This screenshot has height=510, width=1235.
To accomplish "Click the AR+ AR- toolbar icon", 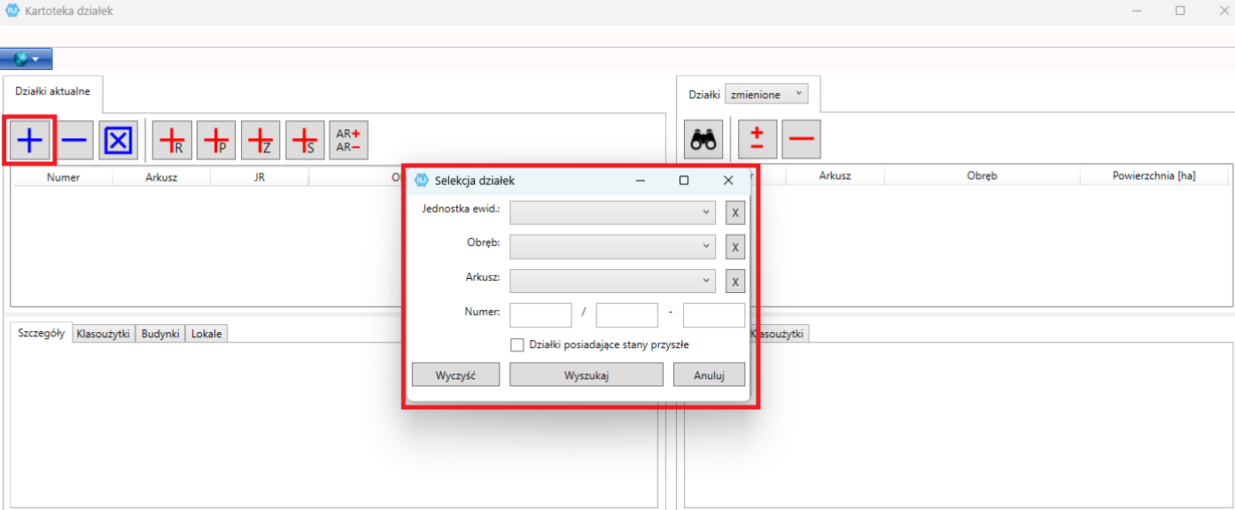I will pyautogui.click(x=348, y=140).
